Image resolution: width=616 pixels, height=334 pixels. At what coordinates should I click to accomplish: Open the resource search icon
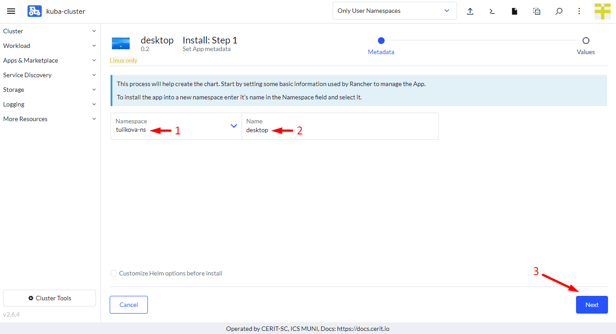[x=559, y=11]
